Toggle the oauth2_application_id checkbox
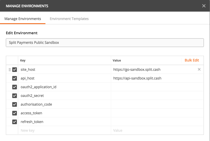Viewport: 210px width, 141px height. click(15, 87)
